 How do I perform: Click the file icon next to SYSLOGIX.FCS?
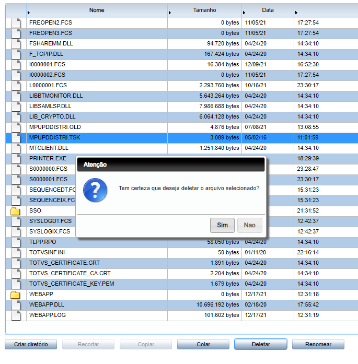pyautogui.click(x=16, y=232)
